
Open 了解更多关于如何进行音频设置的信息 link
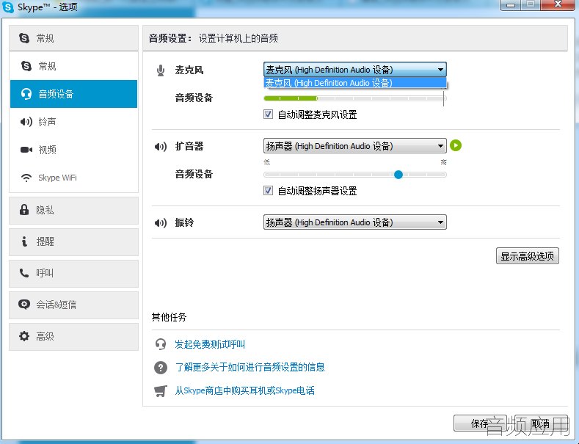pyautogui.click(x=250, y=367)
